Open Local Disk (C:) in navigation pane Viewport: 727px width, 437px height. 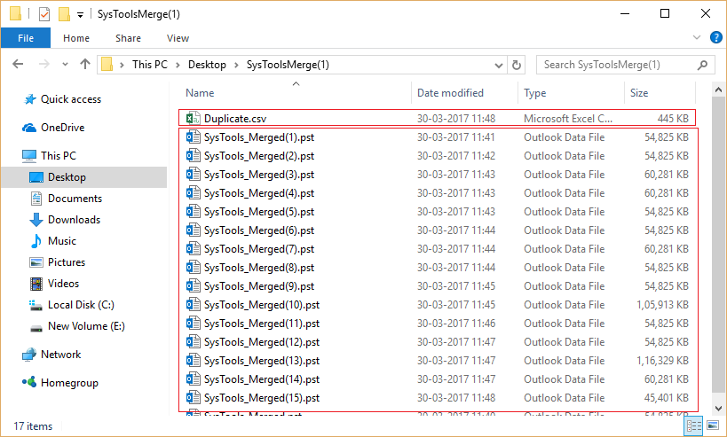click(x=81, y=305)
